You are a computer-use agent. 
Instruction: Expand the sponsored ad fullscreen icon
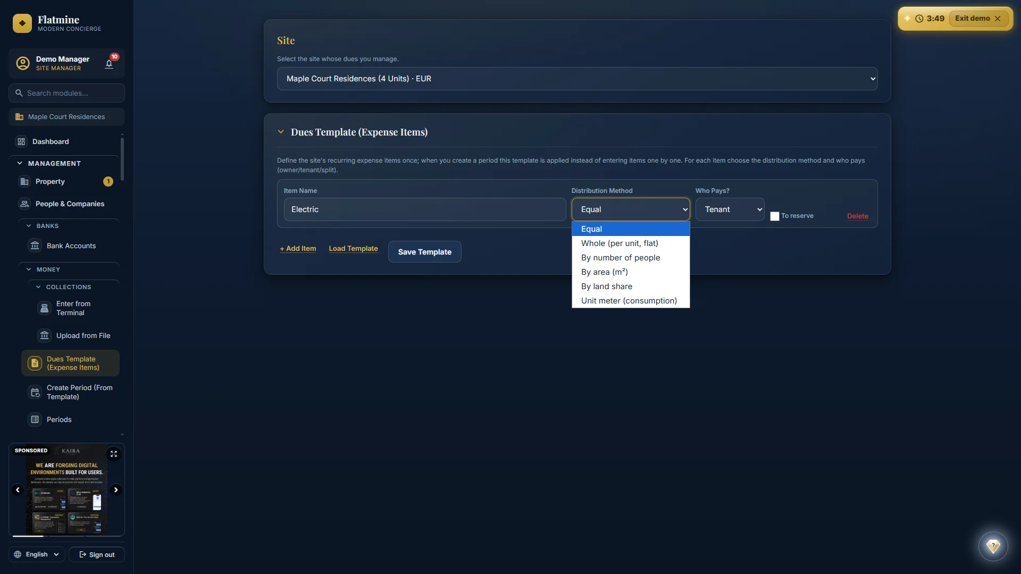click(114, 454)
